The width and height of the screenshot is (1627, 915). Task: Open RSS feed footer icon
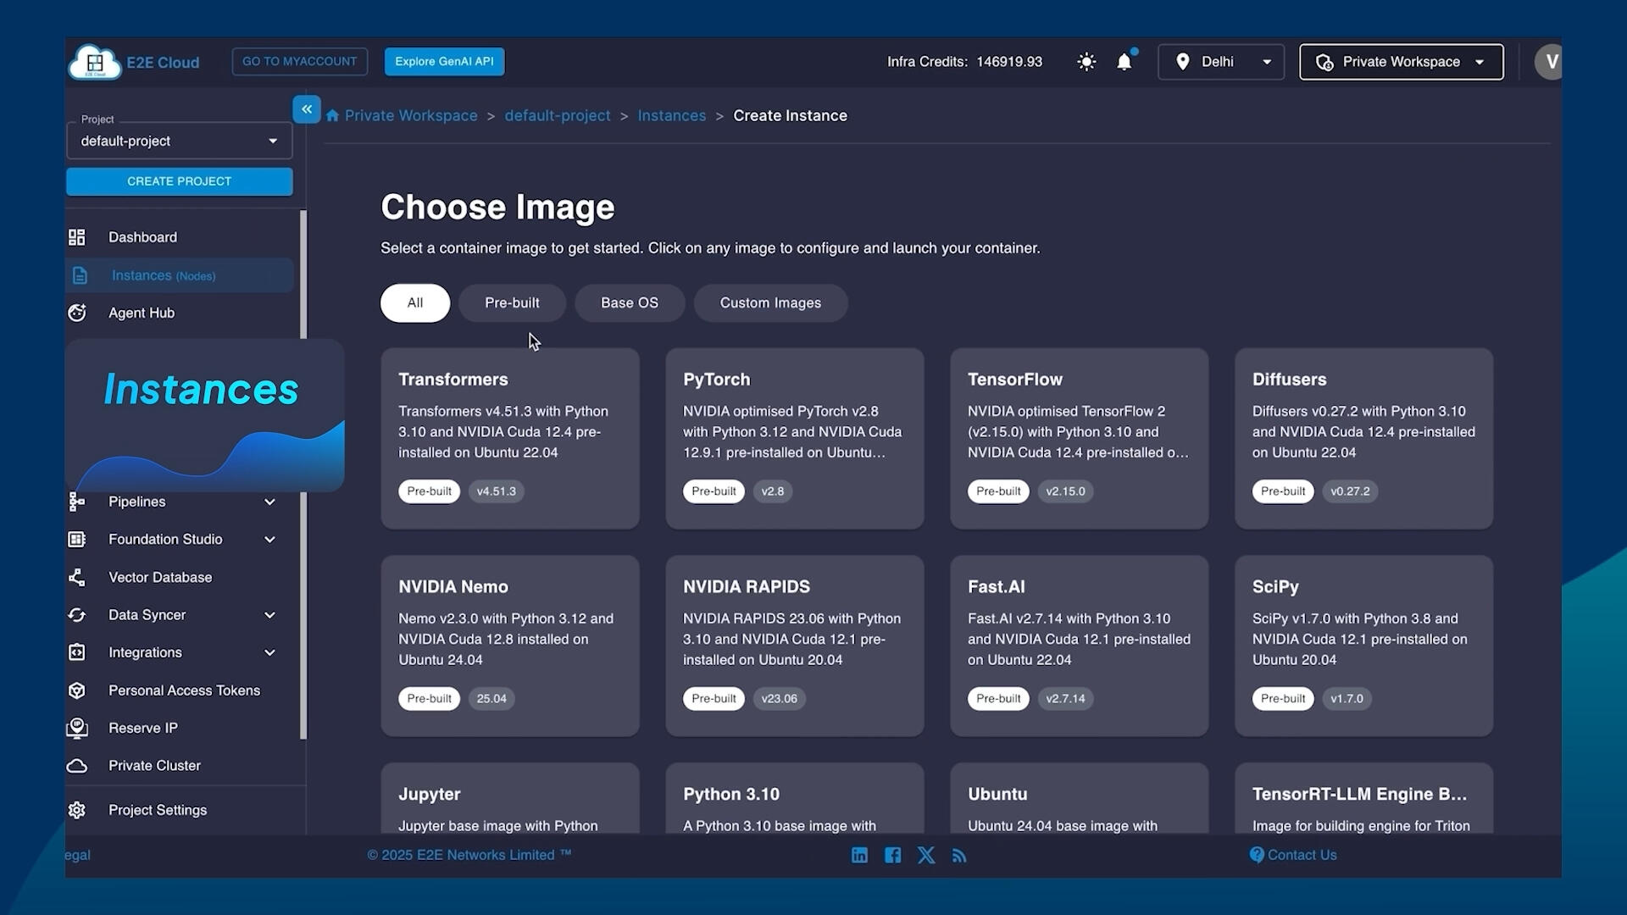click(959, 856)
